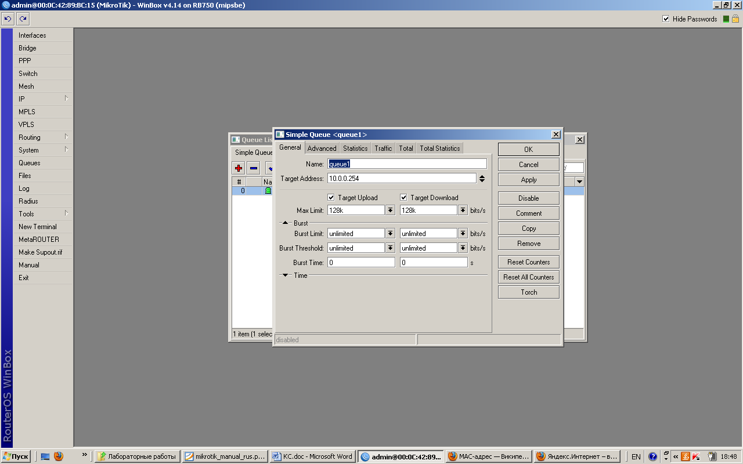This screenshot has height=464, width=743.
Task: Click the red plus add icon in Queue List
Action: click(x=239, y=168)
